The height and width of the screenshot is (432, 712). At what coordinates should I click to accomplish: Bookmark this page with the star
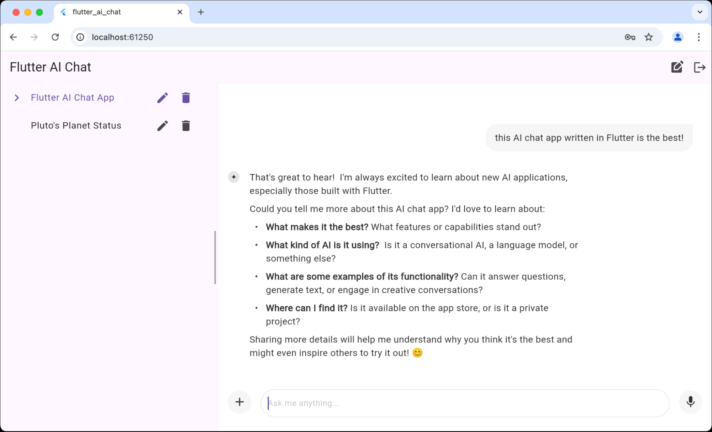click(x=649, y=37)
